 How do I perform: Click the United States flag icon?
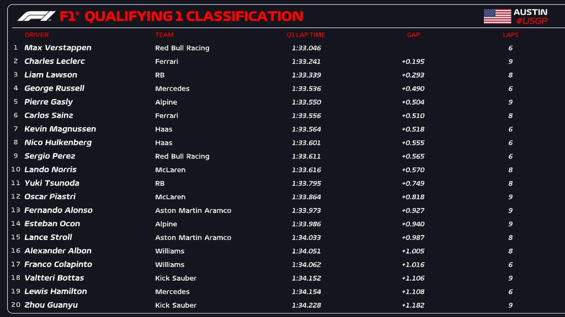click(x=497, y=17)
